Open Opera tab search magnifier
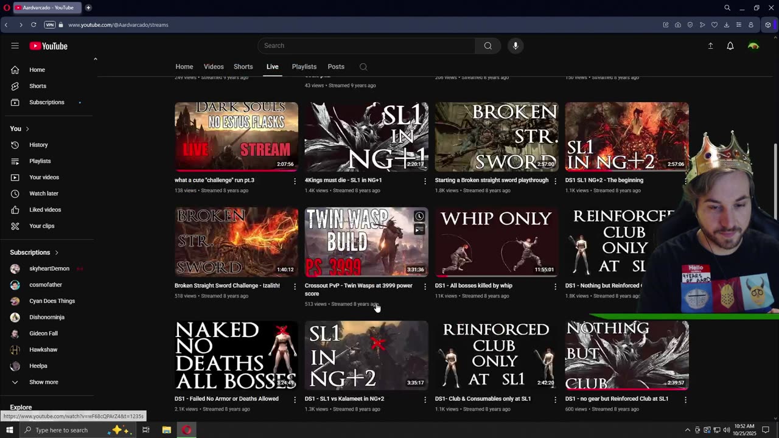The image size is (779, 438). (727, 8)
